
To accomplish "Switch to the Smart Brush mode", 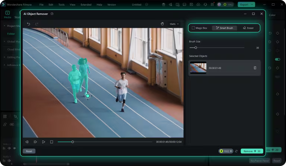I will (225, 28).
